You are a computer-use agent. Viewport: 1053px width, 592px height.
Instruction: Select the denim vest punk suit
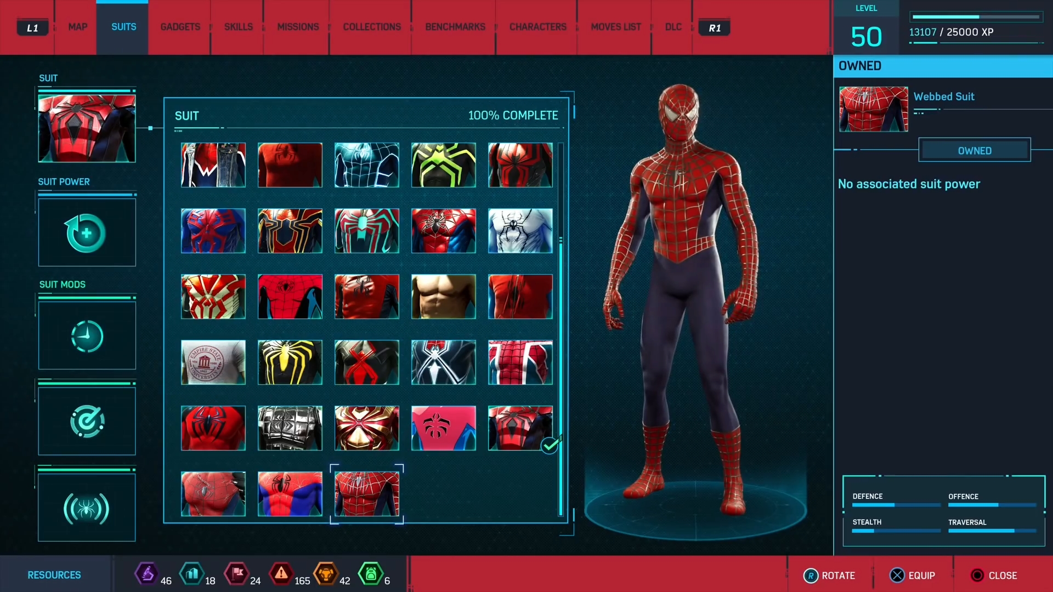point(213,165)
